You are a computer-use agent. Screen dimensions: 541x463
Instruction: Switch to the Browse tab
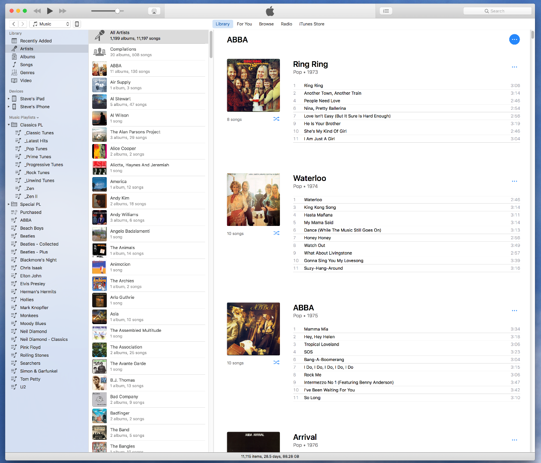click(266, 24)
